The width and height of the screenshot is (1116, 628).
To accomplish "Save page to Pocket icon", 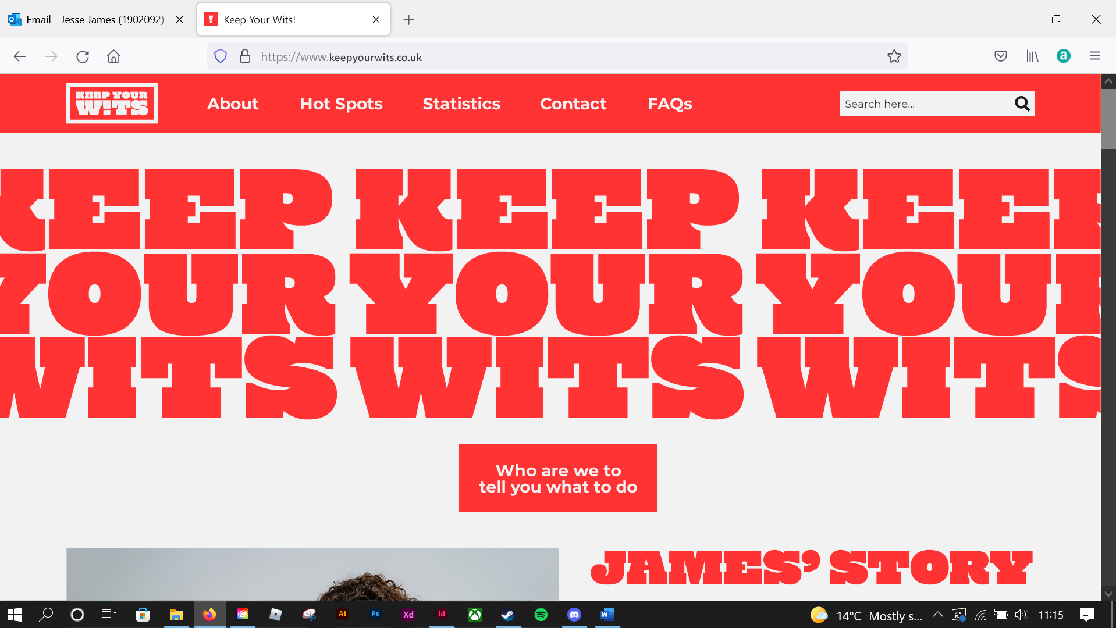I will (x=1001, y=56).
